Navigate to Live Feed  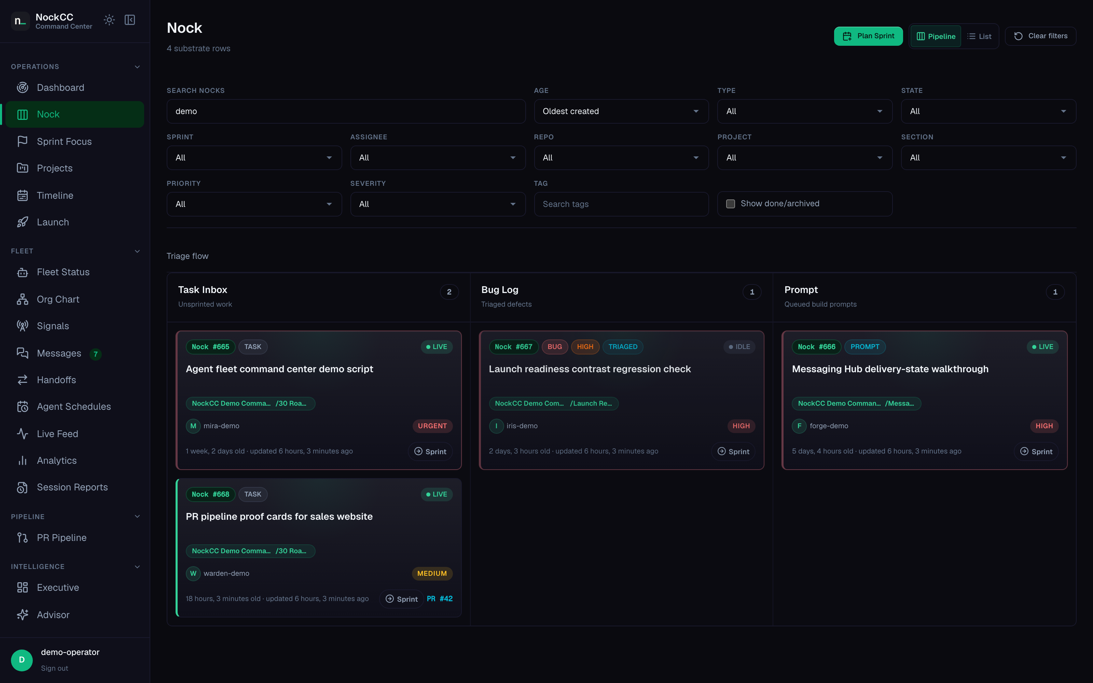74,434
